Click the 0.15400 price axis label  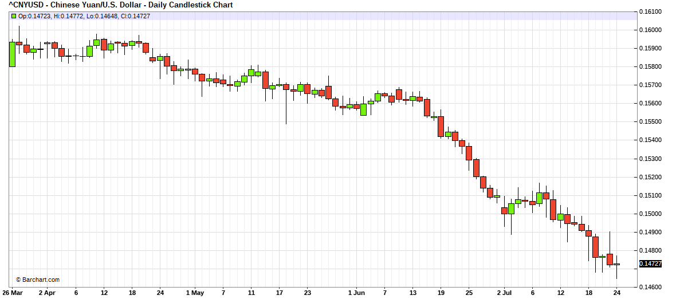pyautogui.click(x=650, y=140)
